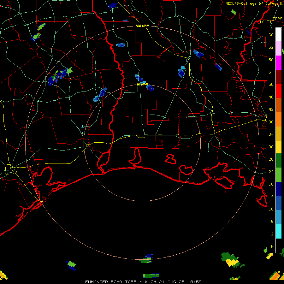Click the 22 value on legend scale
This screenshot has width=284, height=284.
click(271, 172)
